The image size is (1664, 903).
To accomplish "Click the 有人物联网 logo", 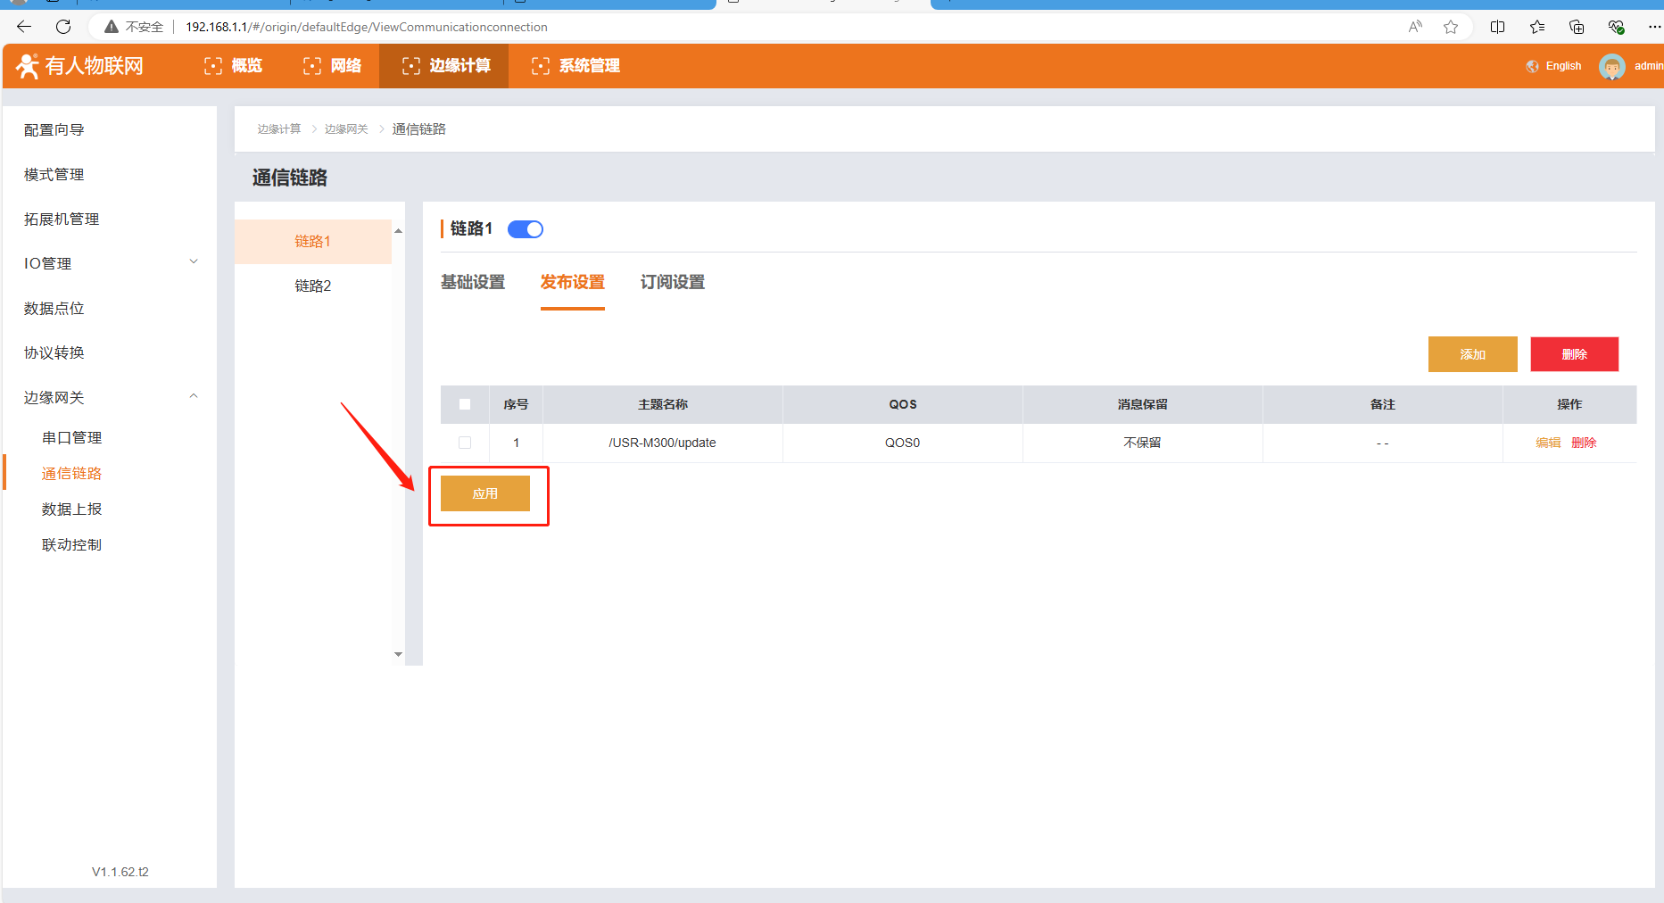I will coord(80,66).
